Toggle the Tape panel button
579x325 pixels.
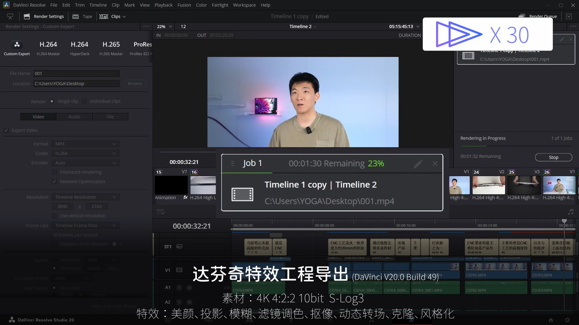coord(82,16)
